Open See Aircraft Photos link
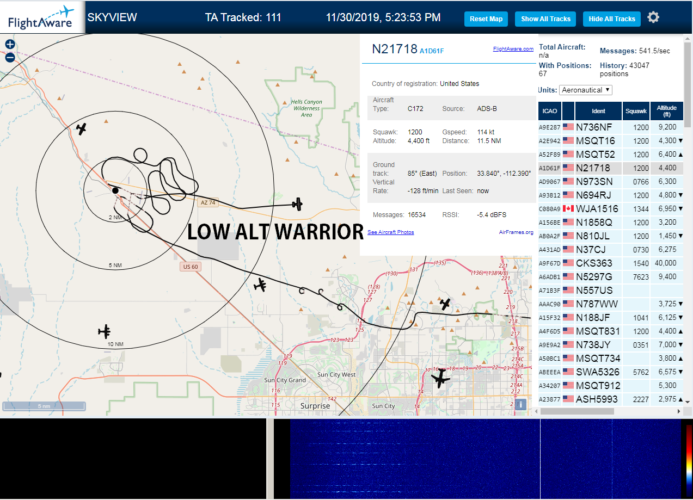The height and width of the screenshot is (500, 693). [x=391, y=232]
